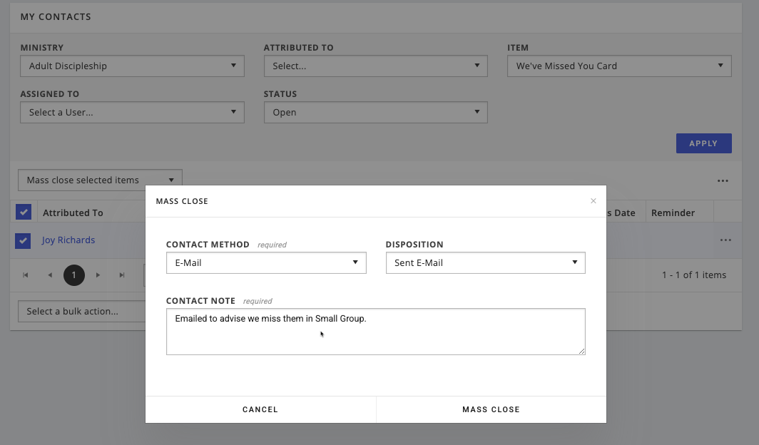Close the Mass Close dialog with X
Viewport: 759px width, 445px height.
coord(593,201)
